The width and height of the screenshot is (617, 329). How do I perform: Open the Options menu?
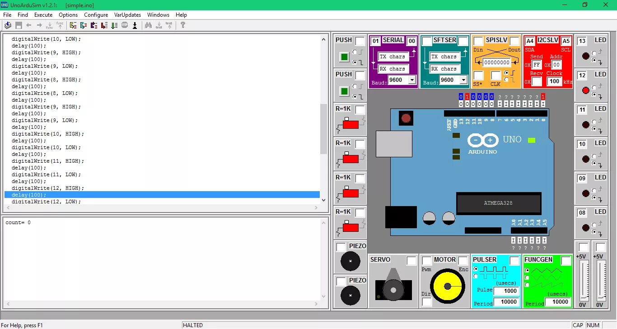(68, 15)
